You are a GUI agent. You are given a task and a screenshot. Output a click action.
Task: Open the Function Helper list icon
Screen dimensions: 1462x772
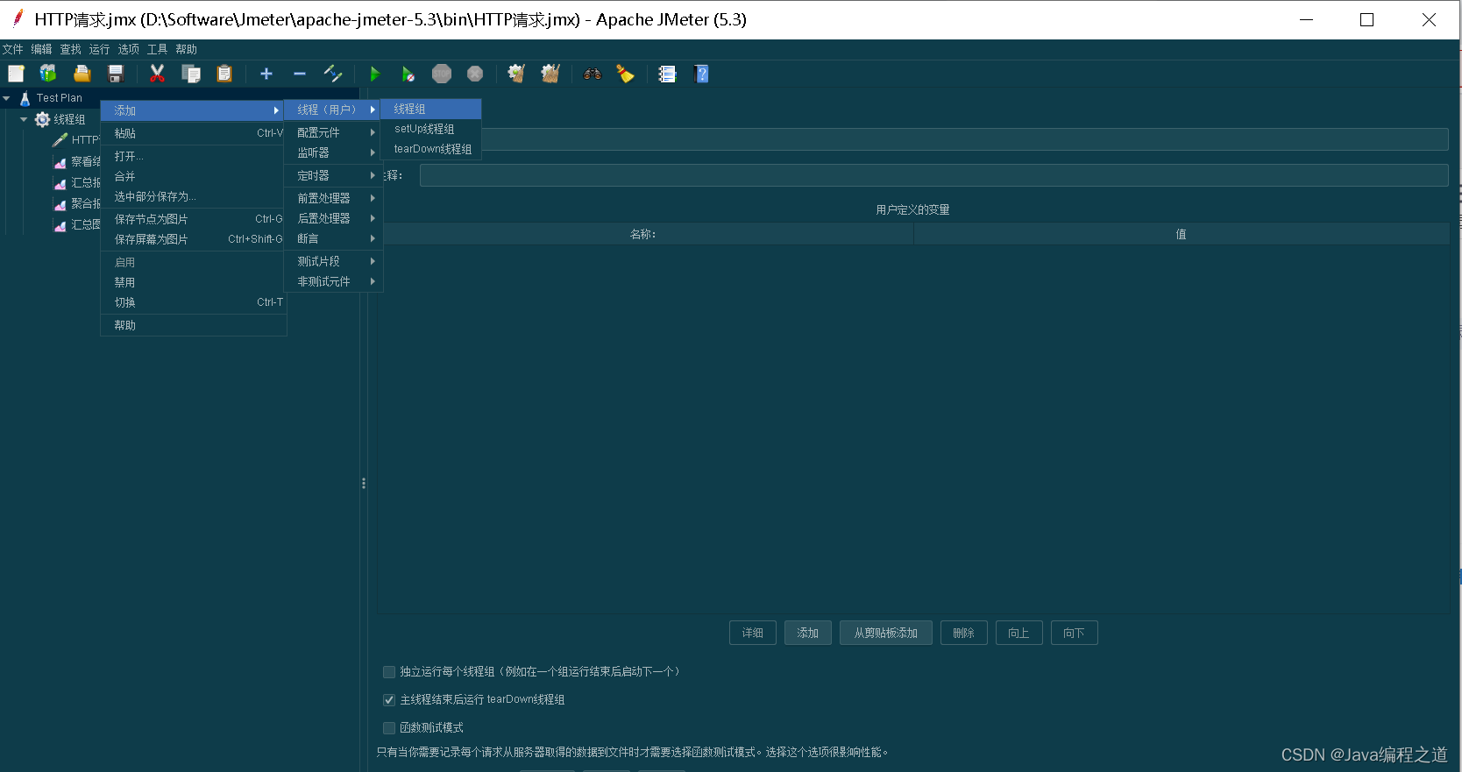click(668, 74)
